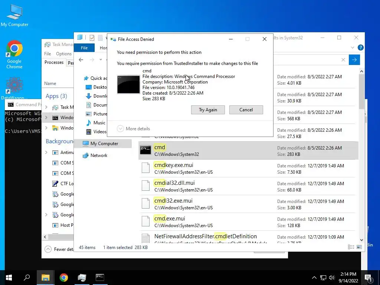This screenshot has width=380, height=285.
Task: Switch to details view icon in Explorer
Action: click(x=351, y=247)
